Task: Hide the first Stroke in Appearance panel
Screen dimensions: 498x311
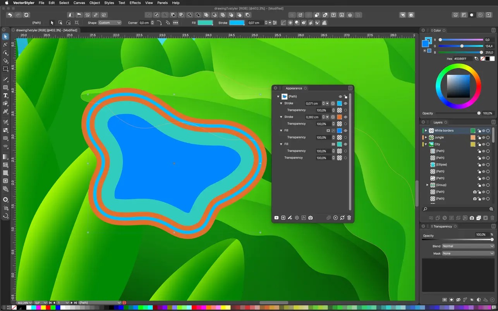Action: click(345, 104)
